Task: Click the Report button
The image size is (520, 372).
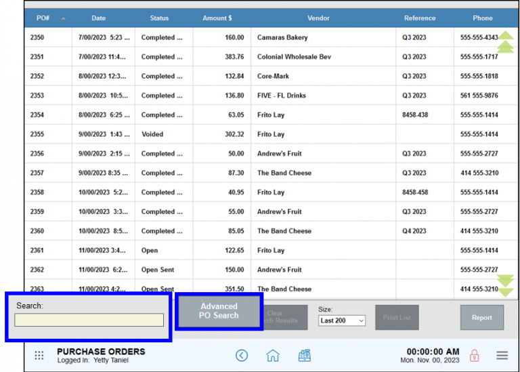Action: tap(482, 318)
